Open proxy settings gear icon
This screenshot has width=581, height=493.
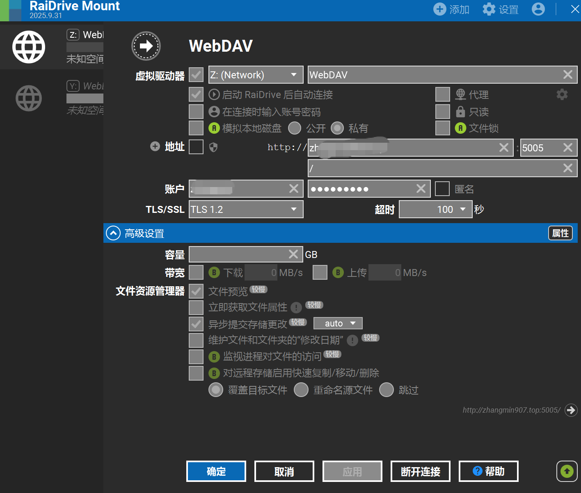(562, 94)
